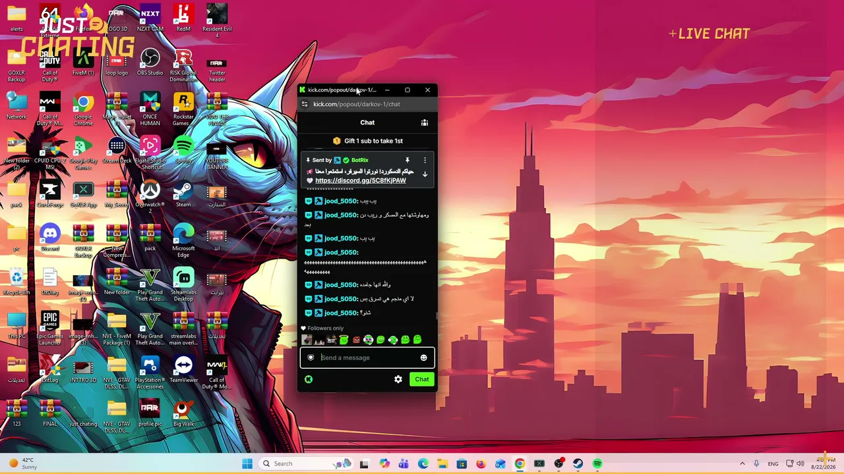This screenshot has width=844, height=474.
Task: Select the Steam desktop shortcut
Action: [x=183, y=194]
